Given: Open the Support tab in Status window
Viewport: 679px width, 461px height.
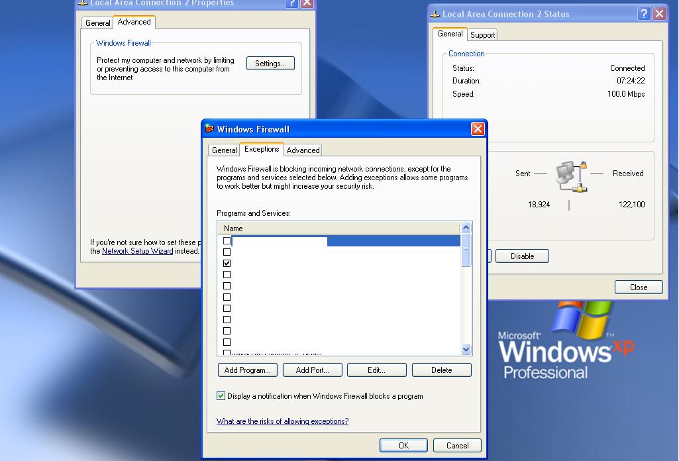Looking at the screenshot, I should point(482,35).
